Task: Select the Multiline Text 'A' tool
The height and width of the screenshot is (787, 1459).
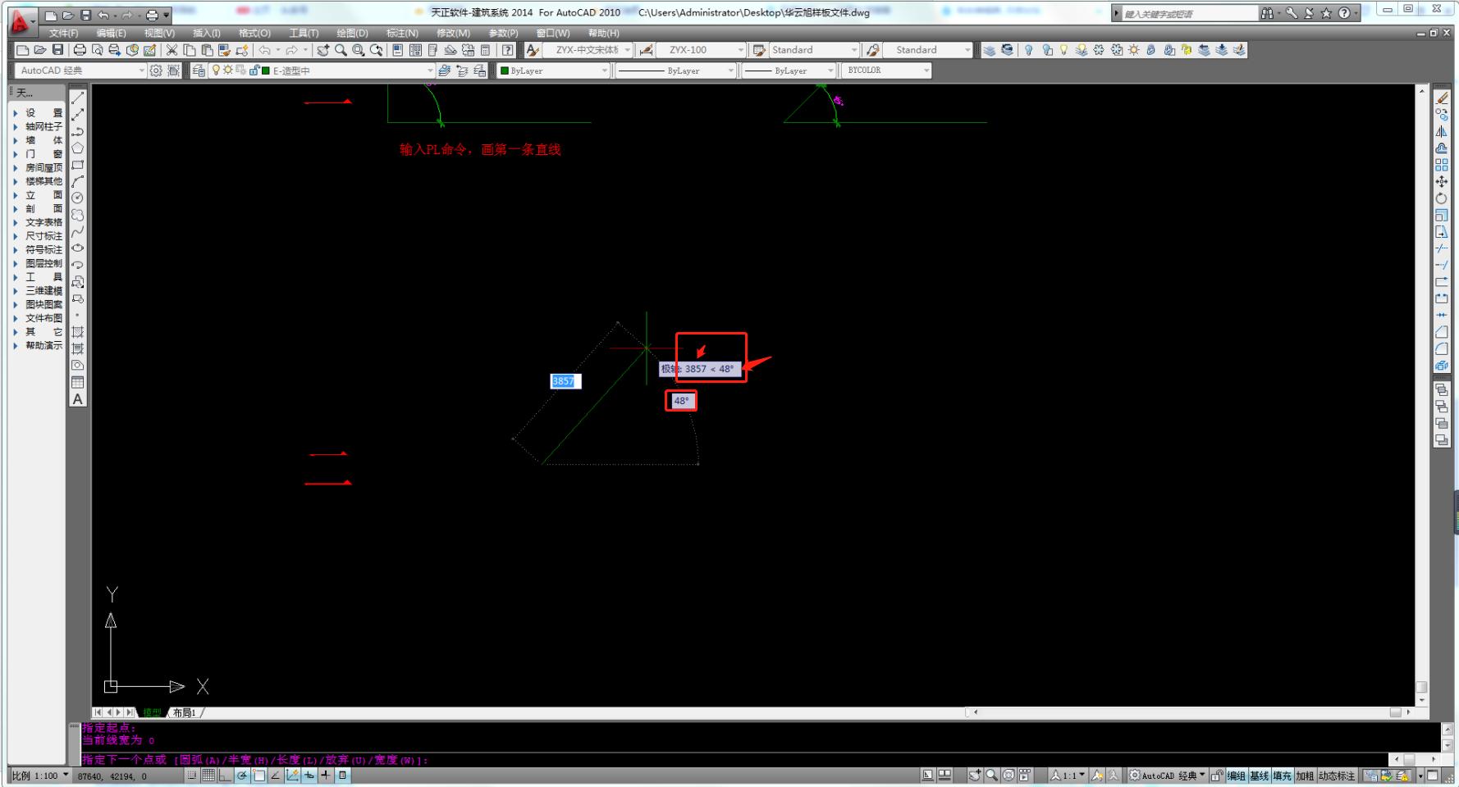Action: click(x=78, y=399)
